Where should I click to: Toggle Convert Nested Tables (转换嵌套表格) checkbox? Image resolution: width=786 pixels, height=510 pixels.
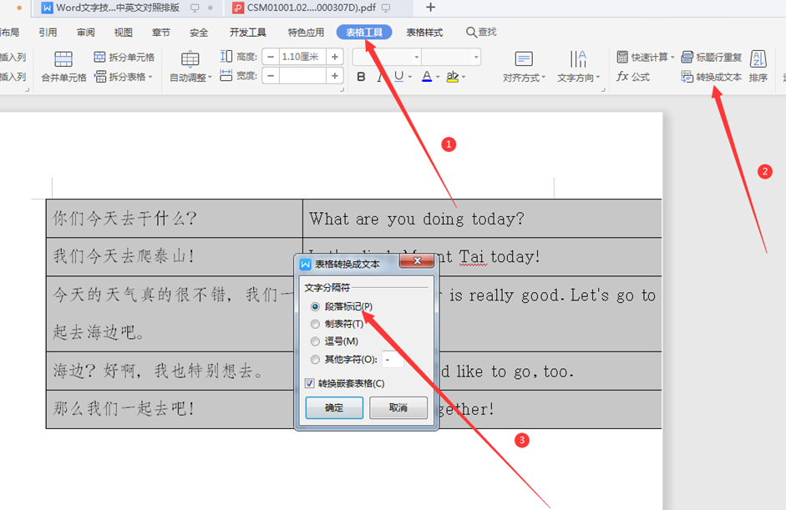coord(310,384)
